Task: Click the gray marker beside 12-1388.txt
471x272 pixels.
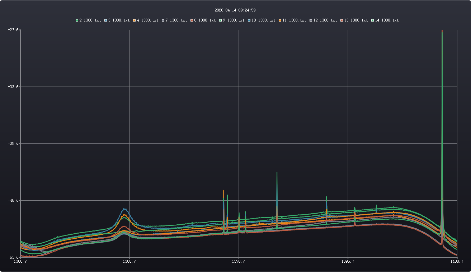Action: tap(311, 20)
